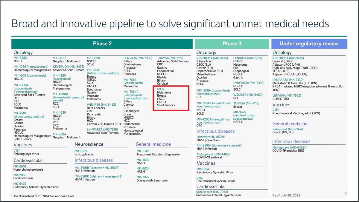This screenshot has width=359, height=202.
Task: Click the Schizophrenia indication
Action: 84,154
